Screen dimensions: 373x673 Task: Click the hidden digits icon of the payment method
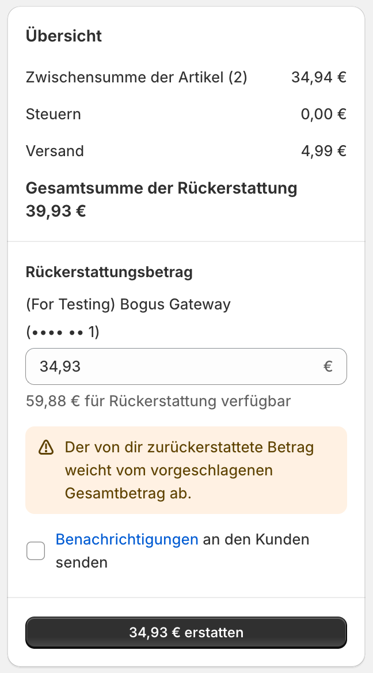pyautogui.click(x=62, y=331)
